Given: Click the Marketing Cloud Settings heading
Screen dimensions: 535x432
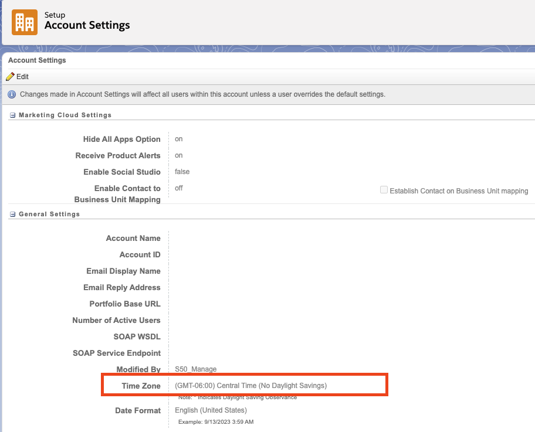Looking at the screenshot, I should point(65,115).
